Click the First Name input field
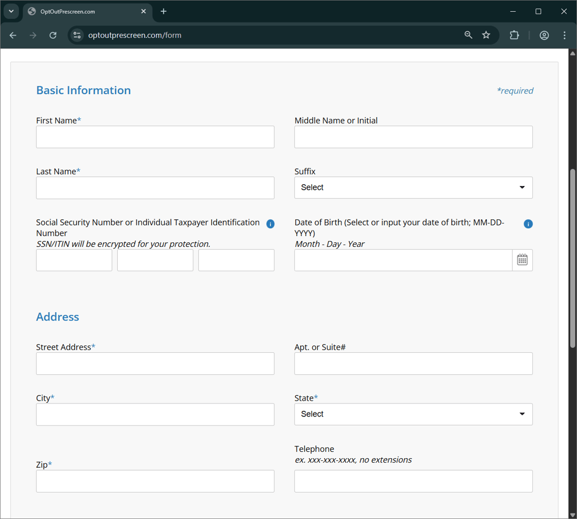 point(156,137)
